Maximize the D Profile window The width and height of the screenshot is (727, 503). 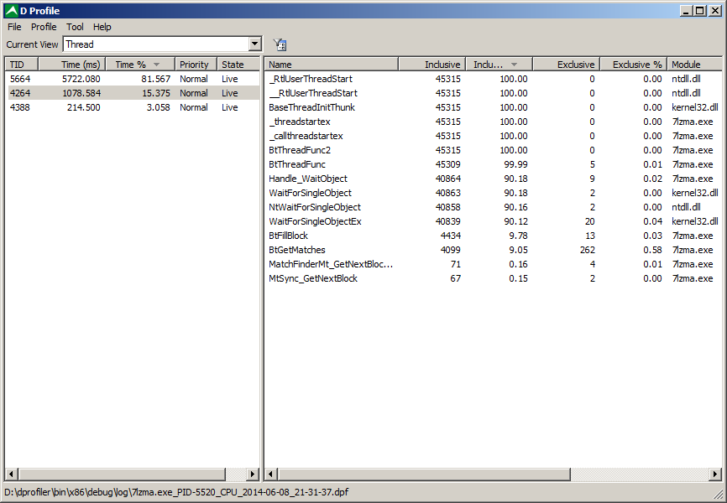tap(700, 11)
